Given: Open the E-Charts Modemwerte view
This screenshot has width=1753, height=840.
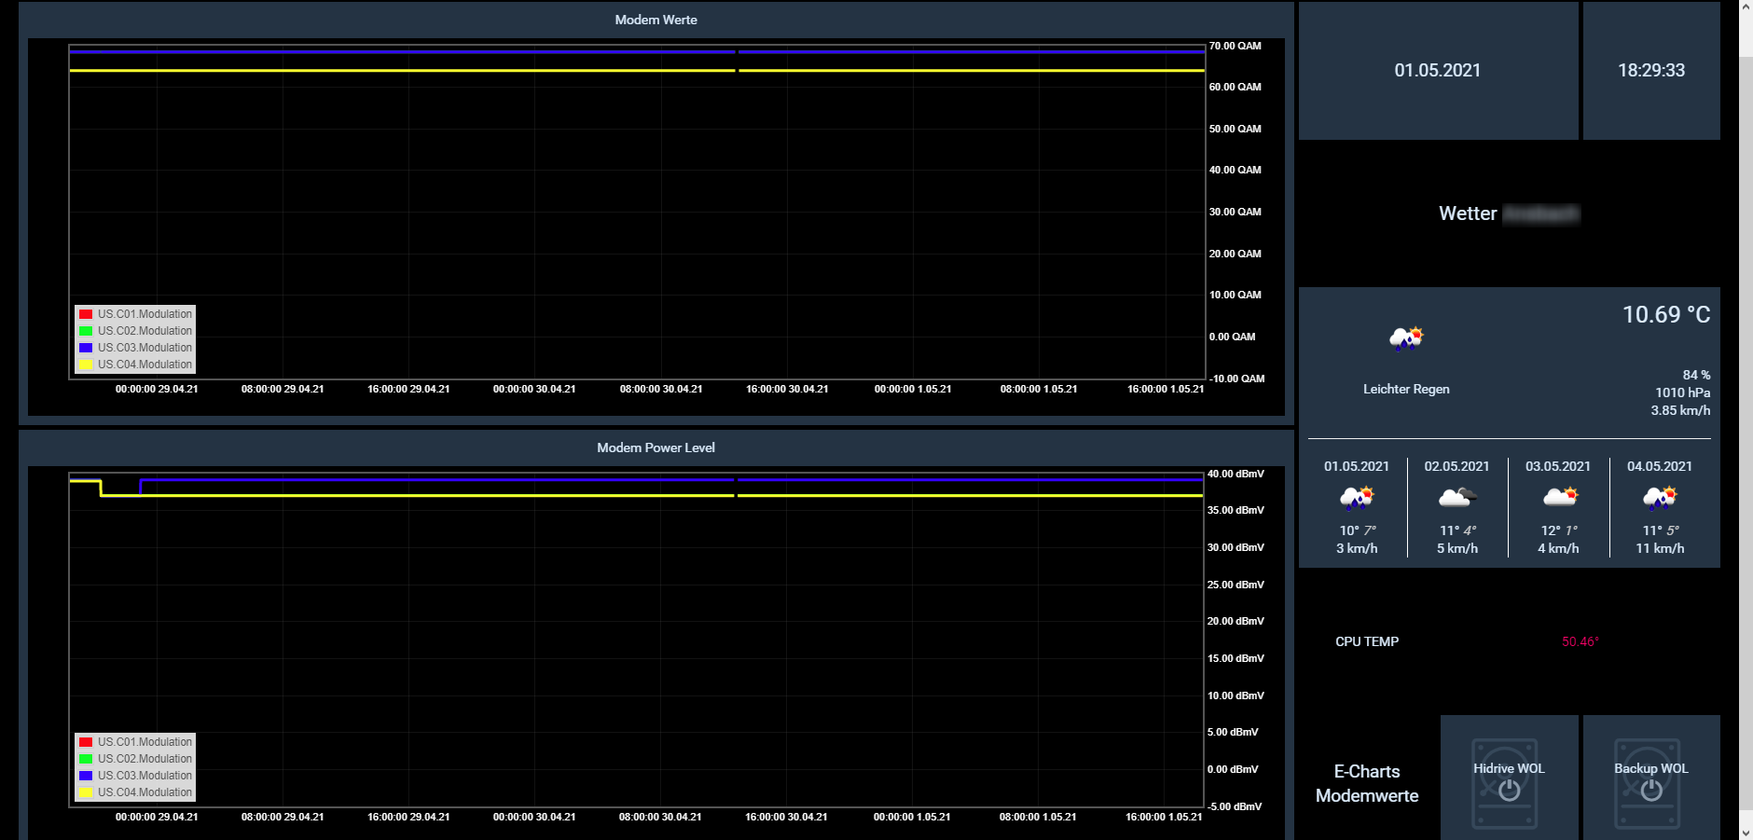Looking at the screenshot, I should 1367,783.
